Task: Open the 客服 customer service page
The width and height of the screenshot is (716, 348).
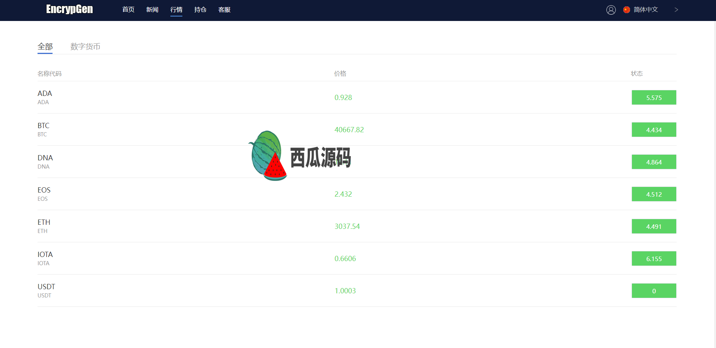Action: click(224, 10)
